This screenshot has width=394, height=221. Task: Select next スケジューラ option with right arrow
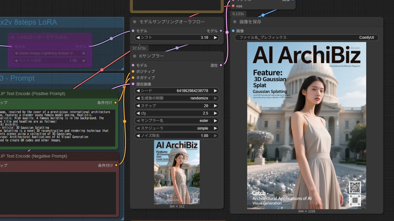coord(215,128)
